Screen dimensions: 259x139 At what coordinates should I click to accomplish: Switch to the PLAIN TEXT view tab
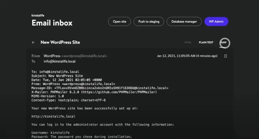206,43
